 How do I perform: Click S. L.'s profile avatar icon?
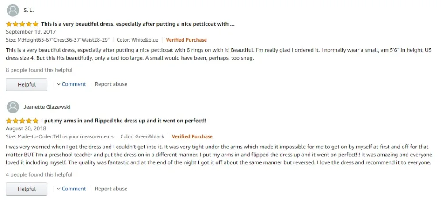pos(13,10)
